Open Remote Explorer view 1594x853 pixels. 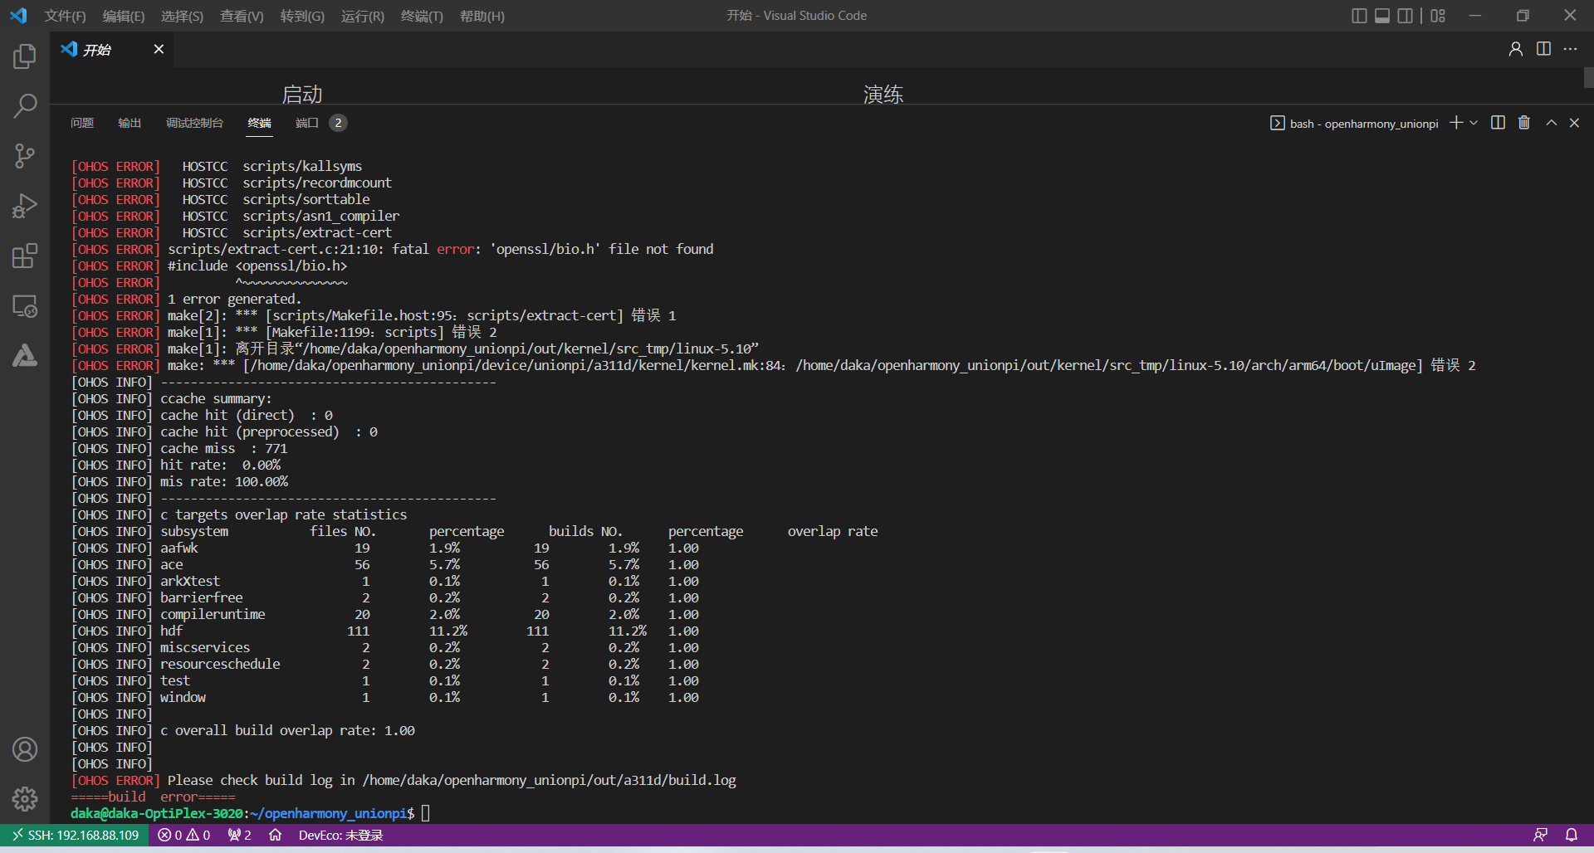click(25, 306)
